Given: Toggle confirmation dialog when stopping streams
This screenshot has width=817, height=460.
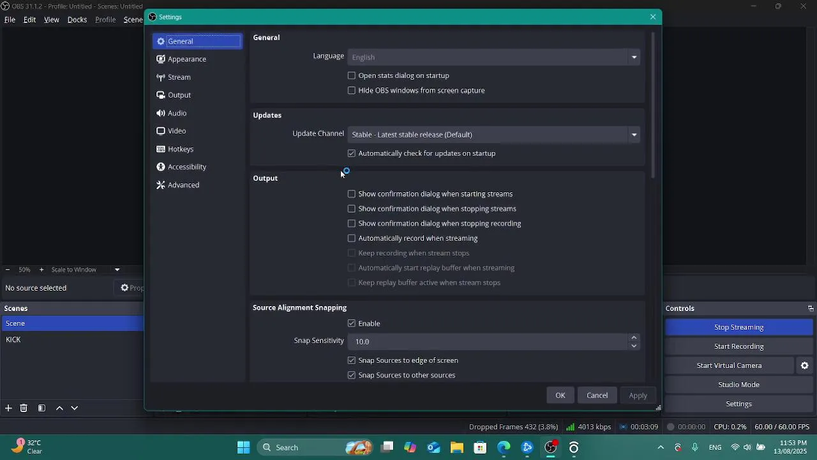Looking at the screenshot, I should pyautogui.click(x=352, y=208).
